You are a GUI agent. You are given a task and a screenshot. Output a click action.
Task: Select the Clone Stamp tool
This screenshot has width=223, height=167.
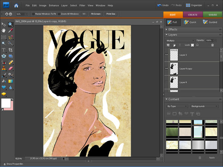(x=4, y=69)
